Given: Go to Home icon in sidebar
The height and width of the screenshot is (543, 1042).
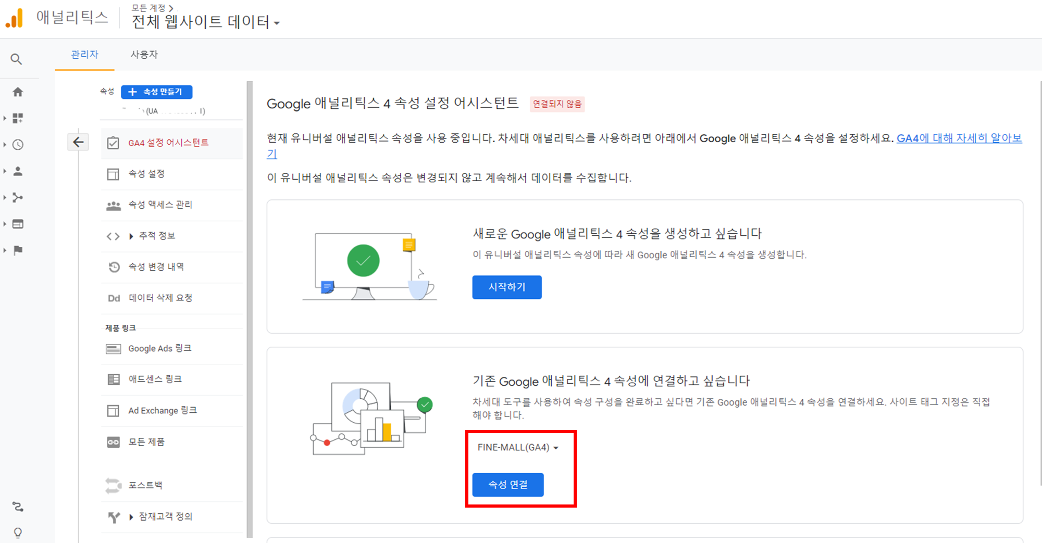Looking at the screenshot, I should 18,92.
